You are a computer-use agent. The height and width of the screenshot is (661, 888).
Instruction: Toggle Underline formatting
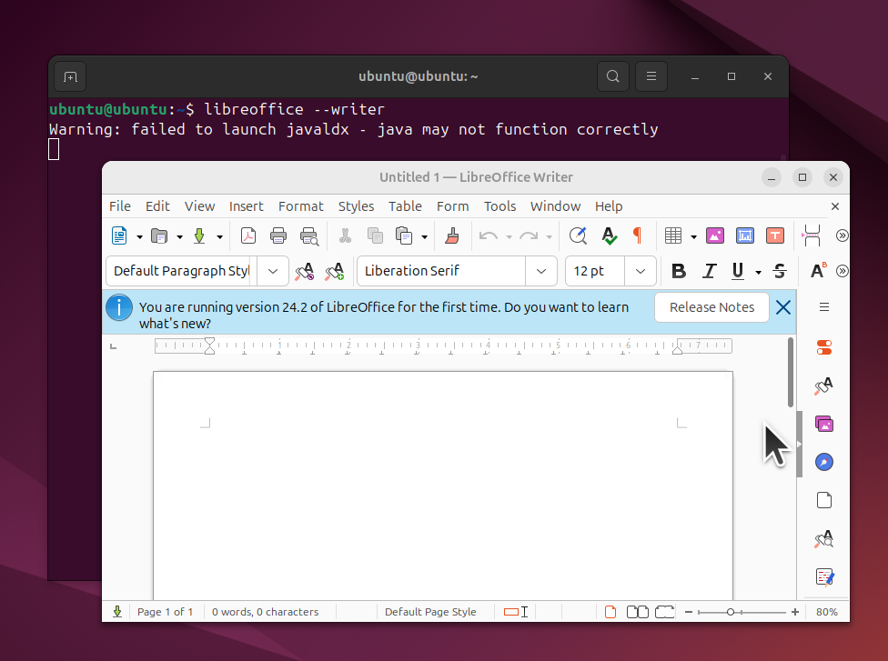pos(737,271)
